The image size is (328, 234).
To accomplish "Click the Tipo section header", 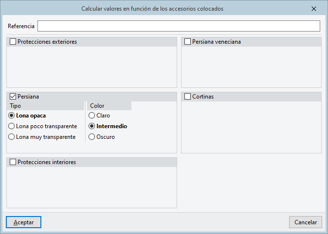I will click(16, 106).
